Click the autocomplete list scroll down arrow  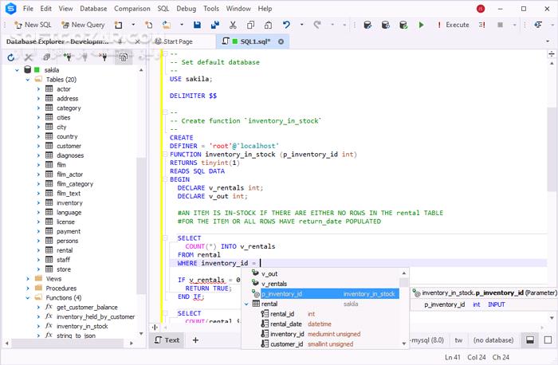404,343
